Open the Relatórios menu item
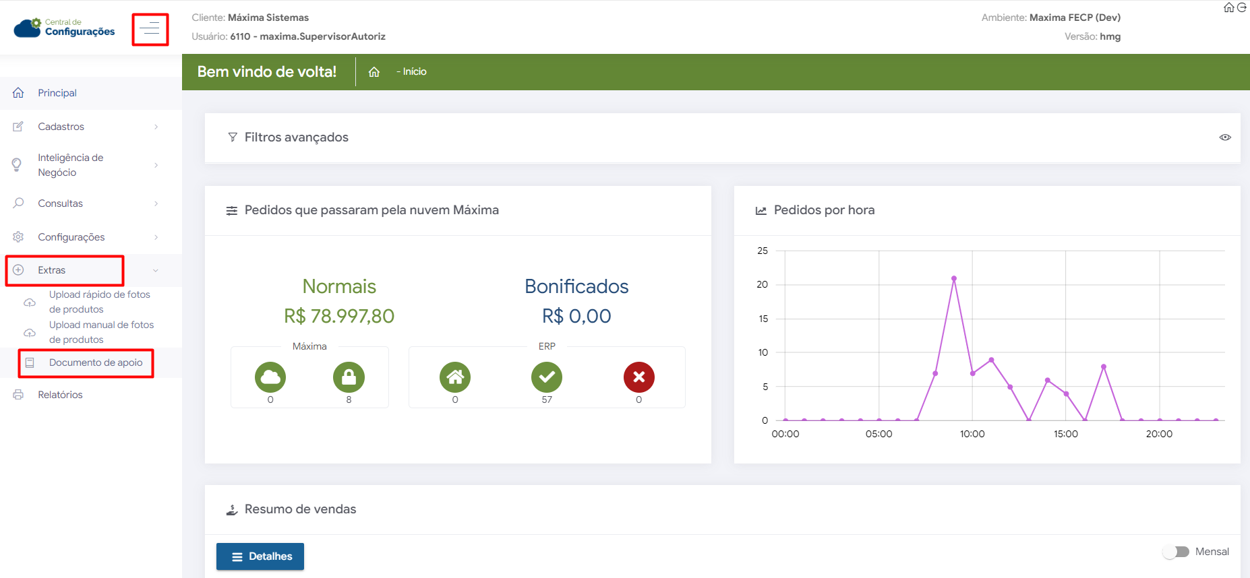The width and height of the screenshot is (1250, 578). click(x=60, y=395)
